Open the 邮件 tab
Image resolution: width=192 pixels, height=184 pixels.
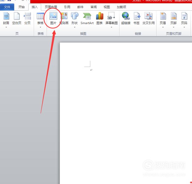click(x=80, y=7)
